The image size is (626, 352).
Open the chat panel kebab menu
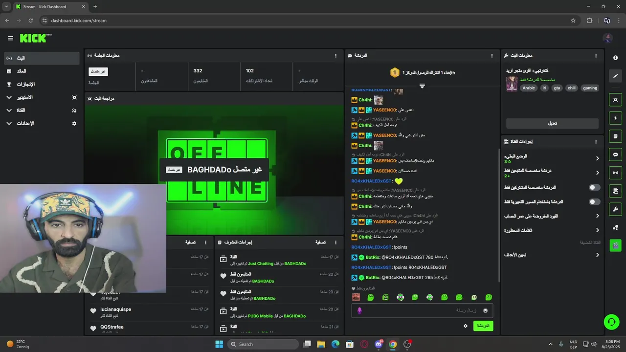pos(492,56)
